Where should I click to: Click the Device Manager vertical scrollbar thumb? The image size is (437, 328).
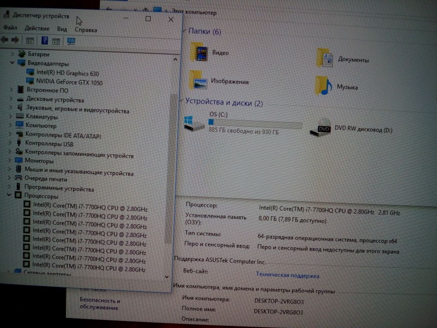[172, 167]
